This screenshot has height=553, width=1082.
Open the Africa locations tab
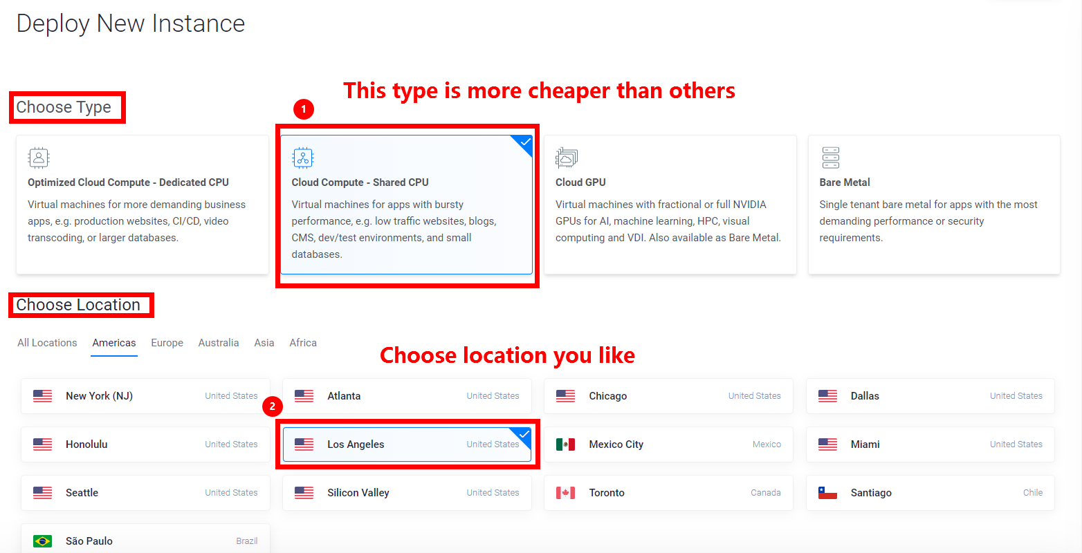pyautogui.click(x=303, y=343)
